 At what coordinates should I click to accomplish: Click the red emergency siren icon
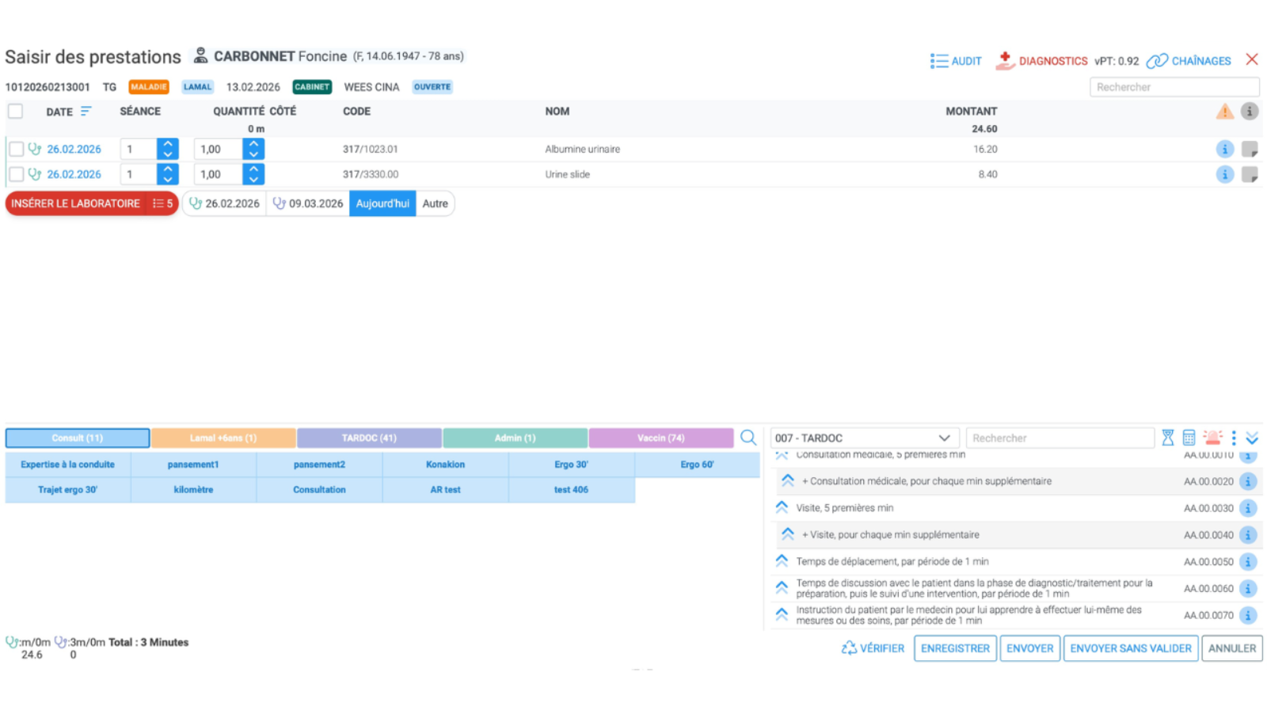point(1212,437)
